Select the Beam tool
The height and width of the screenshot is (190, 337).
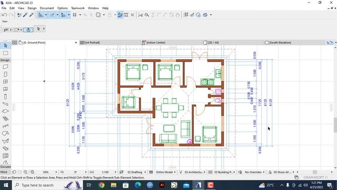[x=6, y=104]
